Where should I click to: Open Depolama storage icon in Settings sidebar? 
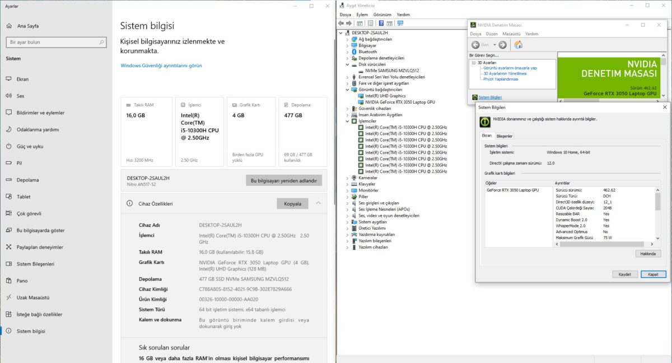click(8, 180)
